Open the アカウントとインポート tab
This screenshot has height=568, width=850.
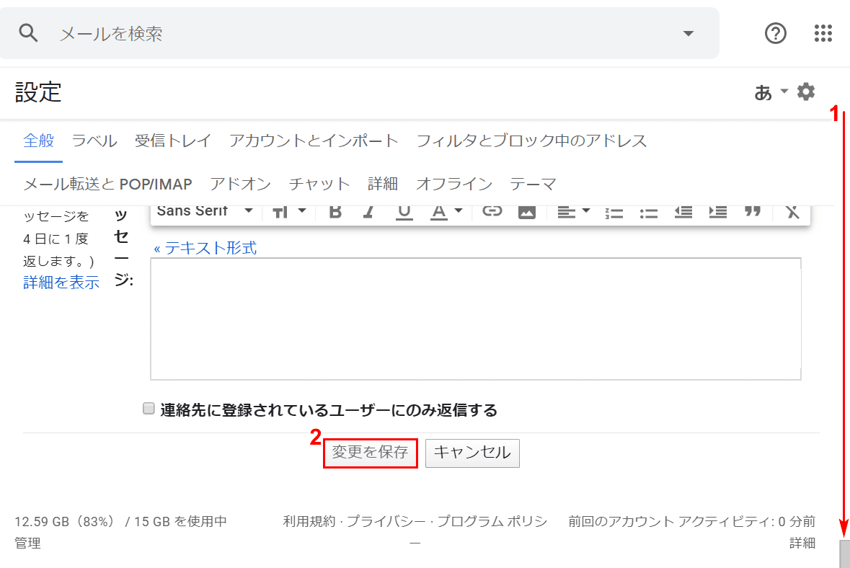point(314,141)
